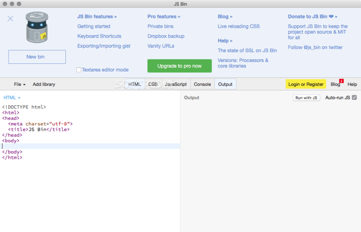Open the Blog » heading link in the welcome panel
Image resolution: width=361 pixels, height=232 pixels.
coord(225,17)
